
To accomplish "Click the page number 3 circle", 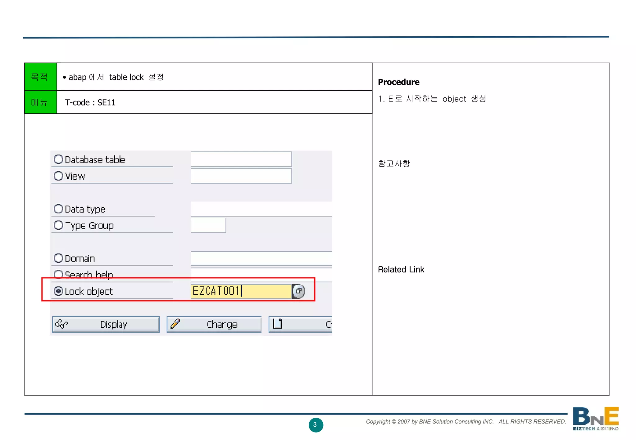I will (x=316, y=424).
